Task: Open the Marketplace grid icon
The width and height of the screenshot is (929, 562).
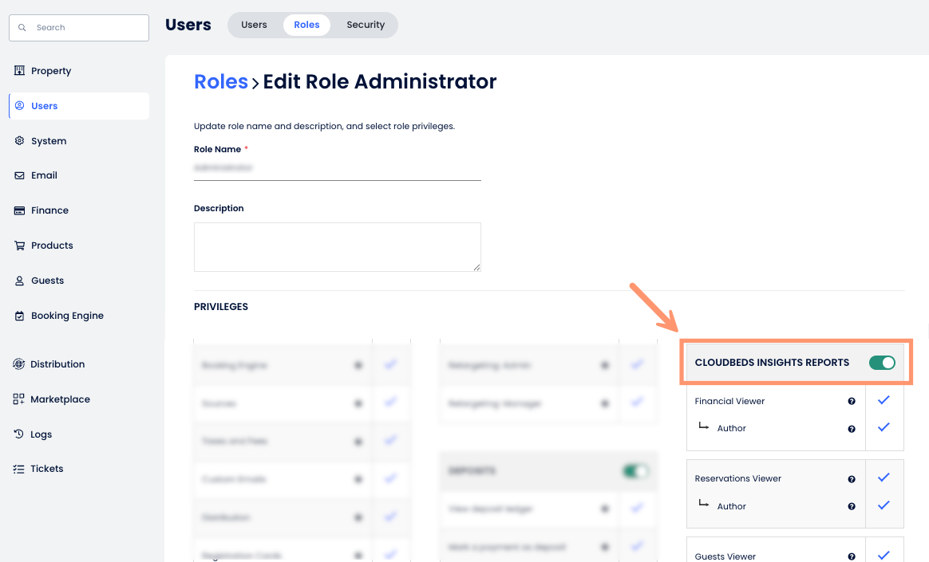Action: pos(19,399)
